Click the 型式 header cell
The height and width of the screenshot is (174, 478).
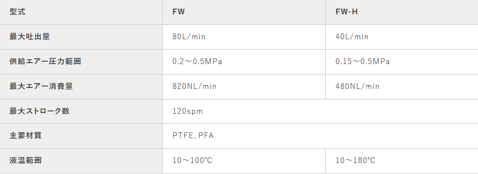81,12
